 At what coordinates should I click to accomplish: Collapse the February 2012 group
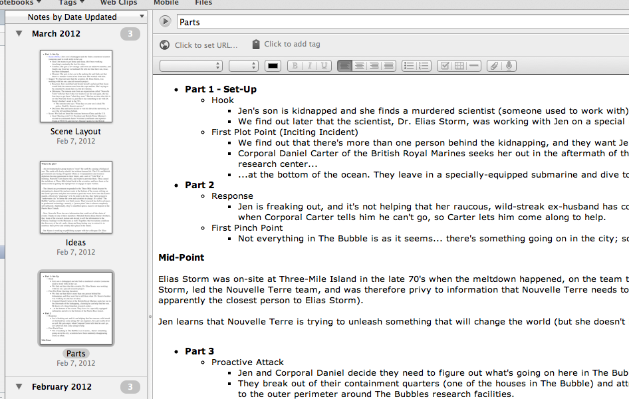[19, 386]
